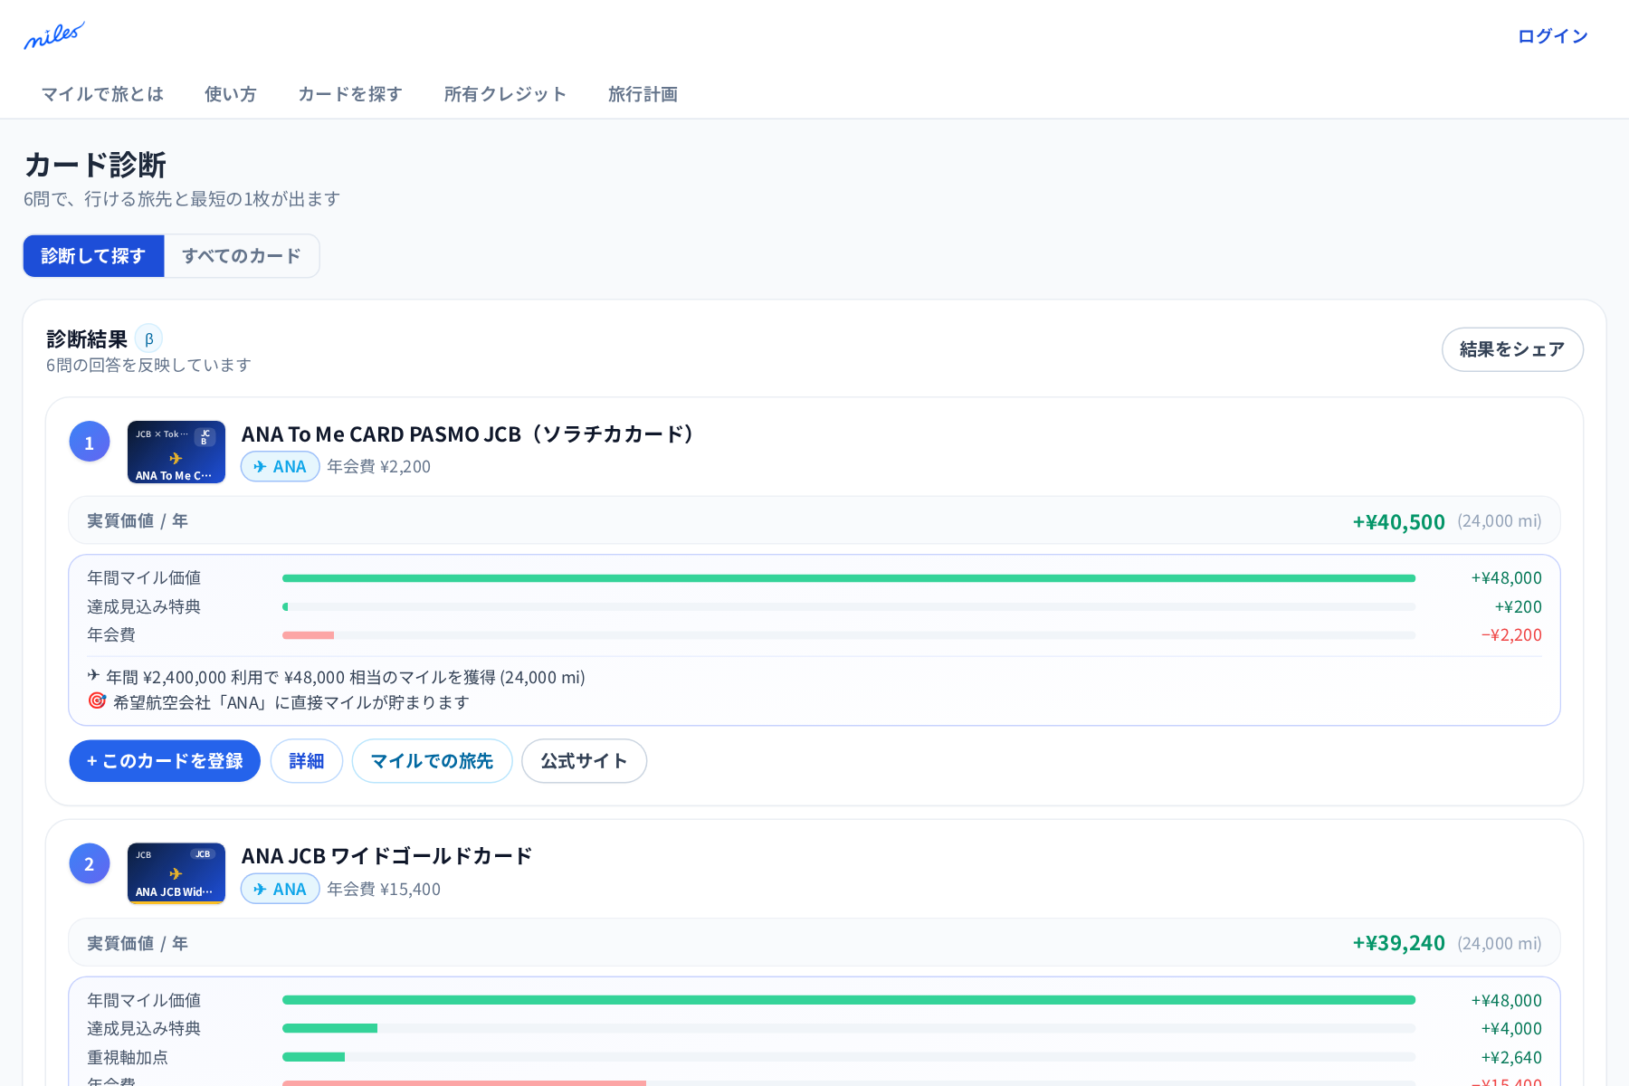Image resolution: width=1629 pixels, height=1086 pixels.
Task: Click the 結果をシェア button
Action: [x=1512, y=349]
